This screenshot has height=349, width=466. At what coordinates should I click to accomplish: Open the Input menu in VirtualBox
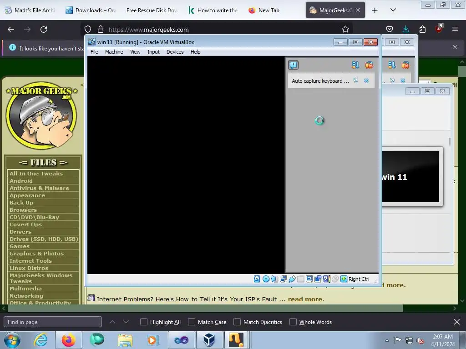tap(153, 52)
